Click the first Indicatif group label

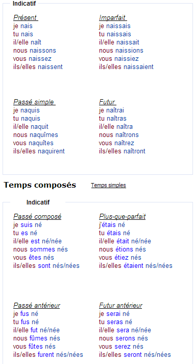[25, 4]
